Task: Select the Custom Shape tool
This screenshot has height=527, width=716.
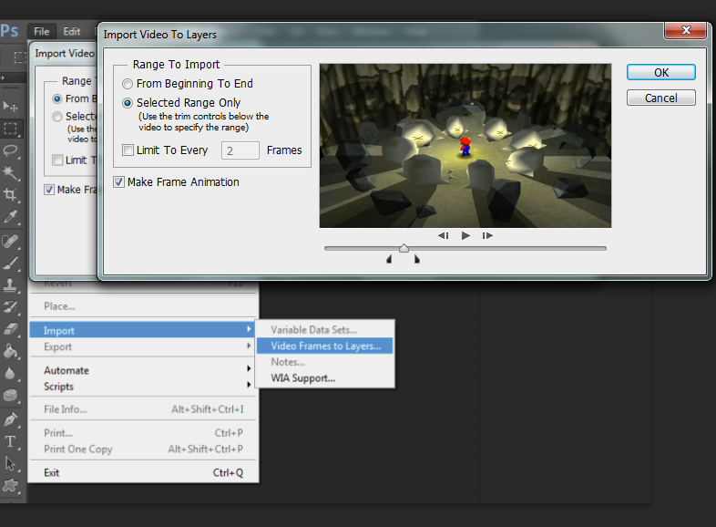Action: coord(10,485)
